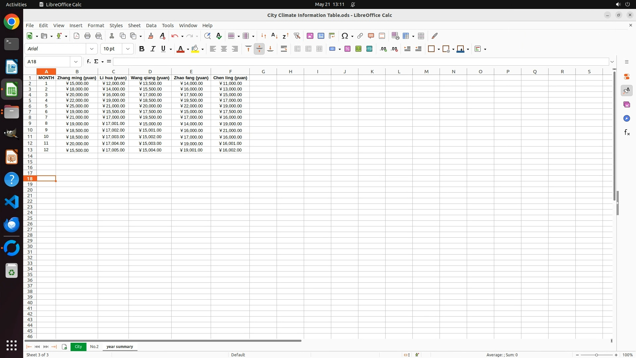
Task: Open the font size dropdown
Action: [128, 49]
